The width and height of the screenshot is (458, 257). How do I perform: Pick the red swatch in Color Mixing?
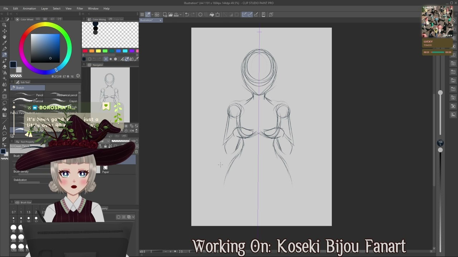(85, 51)
